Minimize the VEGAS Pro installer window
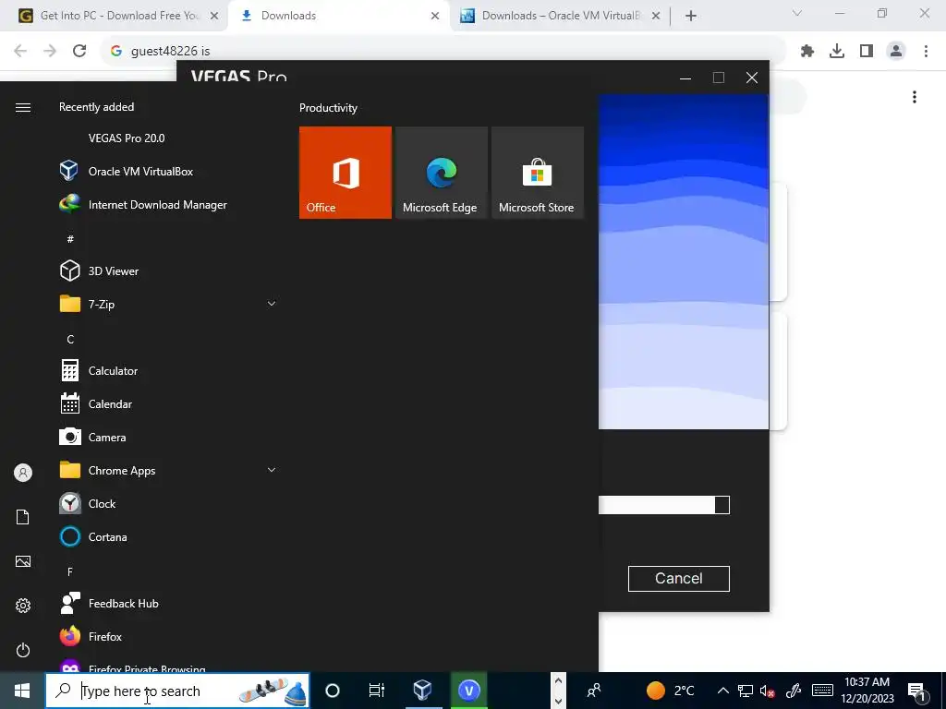Image resolution: width=946 pixels, height=709 pixels. (685, 78)
